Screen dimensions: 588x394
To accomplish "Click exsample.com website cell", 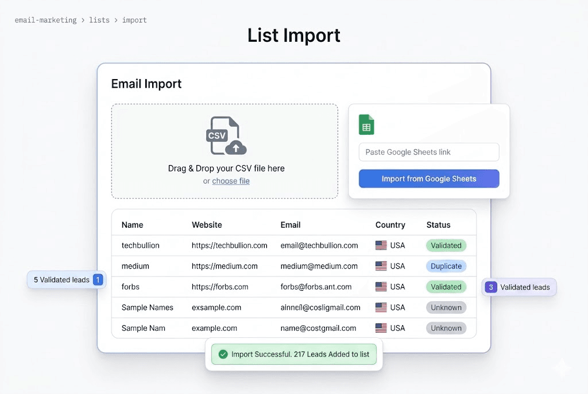I will pyautogui.click(x=216, y=307).
